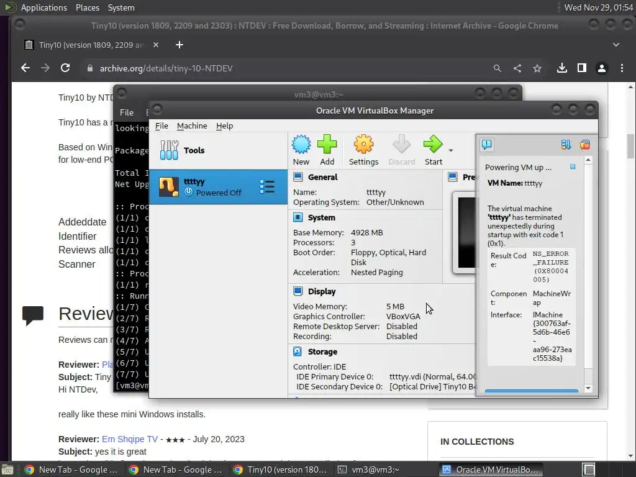Dismiss the Powering VM up notification
The width and height of the screenshot is (636, 477).
click(x=572, y=166)
